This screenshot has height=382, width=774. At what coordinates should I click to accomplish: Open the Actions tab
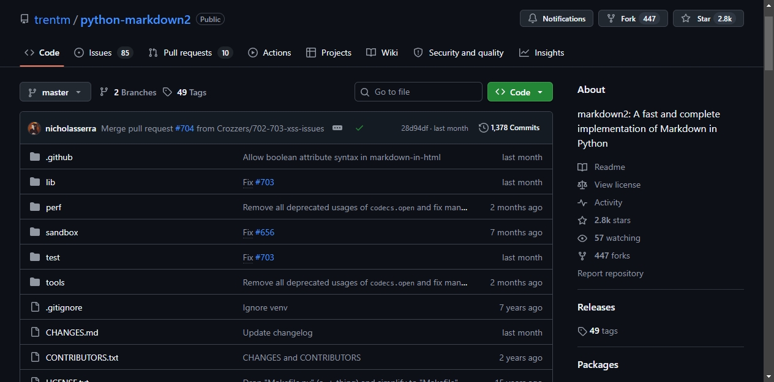269,53
